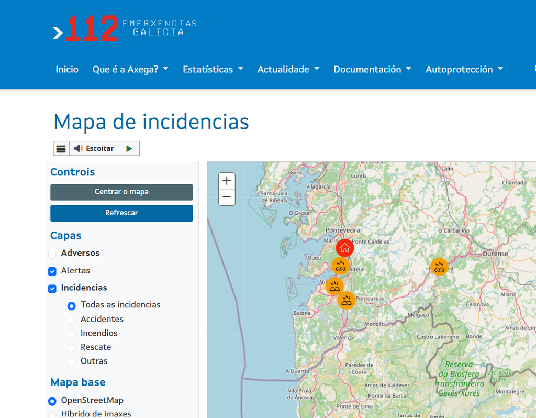This screenshot has height=418, width=536.
Task: Uncheck the Incidencias layer
Action: [52, 289]
